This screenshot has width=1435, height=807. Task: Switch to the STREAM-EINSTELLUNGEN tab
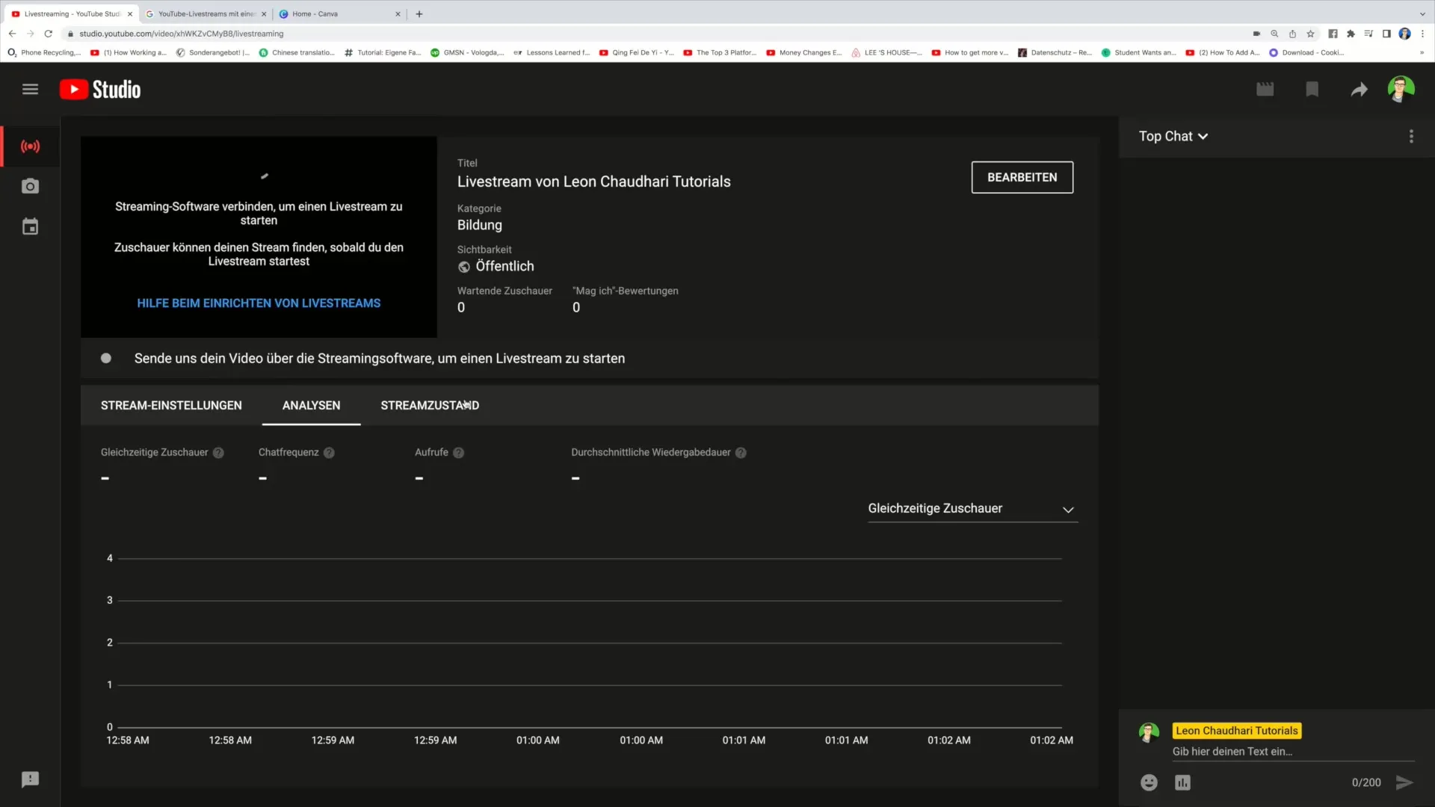[170, 405]
